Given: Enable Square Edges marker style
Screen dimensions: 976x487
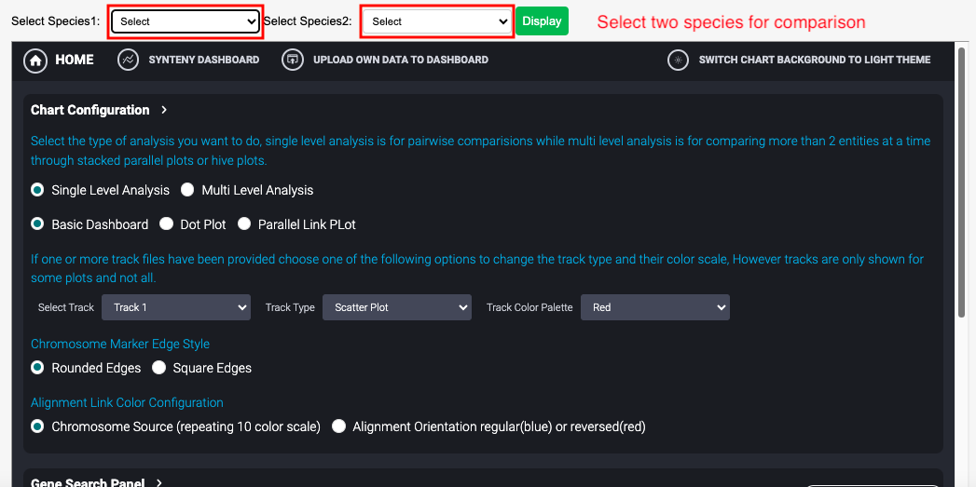Looking at the screenshot, I should [x=159, y=368].
